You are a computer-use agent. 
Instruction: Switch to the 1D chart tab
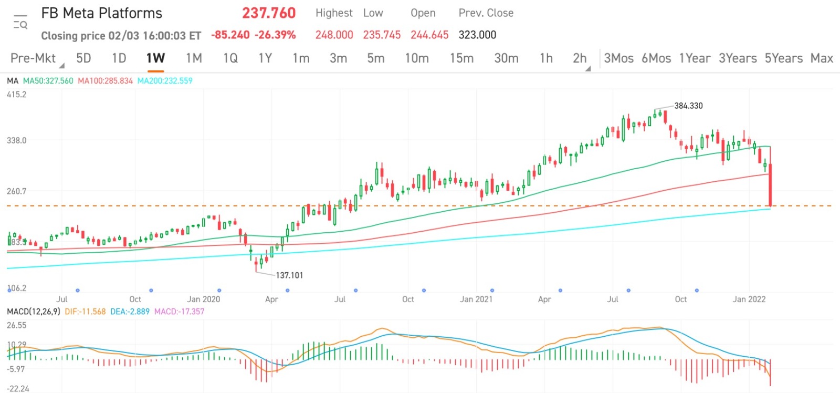coord(119,58)
